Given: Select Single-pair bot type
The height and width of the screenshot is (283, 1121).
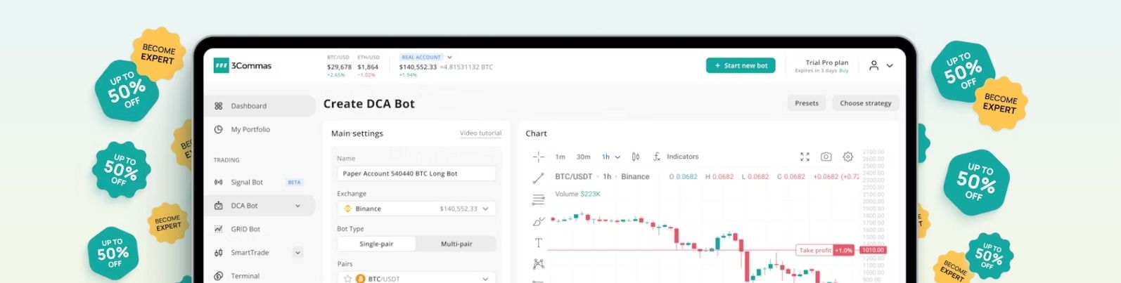Looking at the screenshot, I should [x=376, y=244].
